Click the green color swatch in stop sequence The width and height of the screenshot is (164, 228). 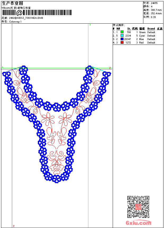(122, 32)
